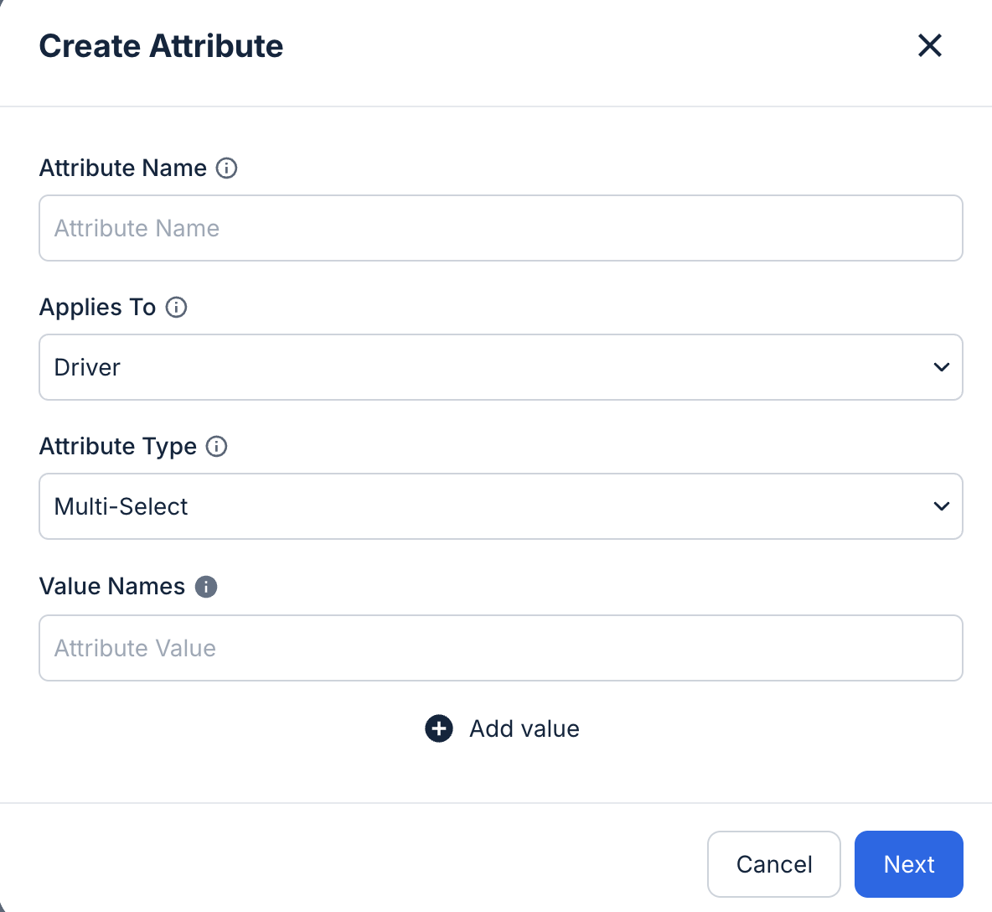Viewport: 992px width, 912px height.
Task: Click Next to proceed
Action: pyautogui.click(x=908, y=864)
